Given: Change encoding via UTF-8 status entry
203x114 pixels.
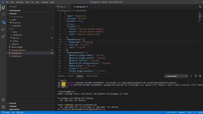Looking at the screenshot, I should tap(190, 112).
